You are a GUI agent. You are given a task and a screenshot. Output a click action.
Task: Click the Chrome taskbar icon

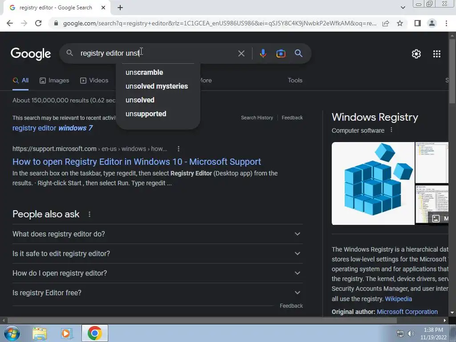94,333
